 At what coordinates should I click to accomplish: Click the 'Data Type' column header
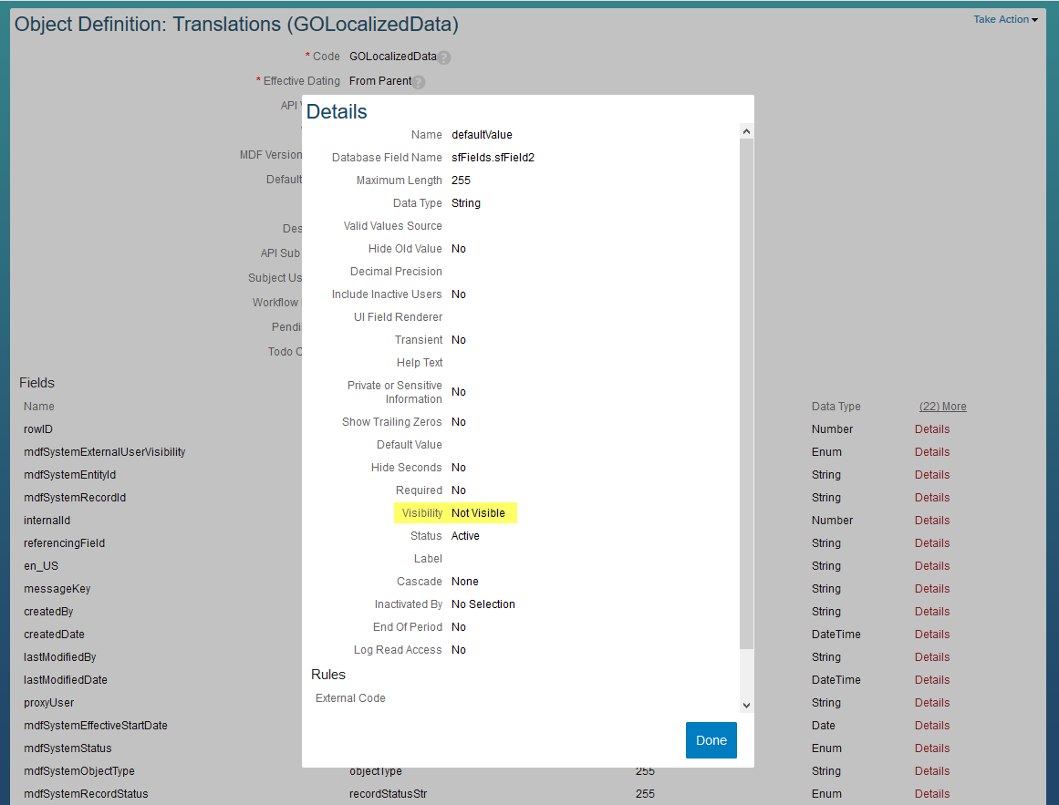point(836,407)
